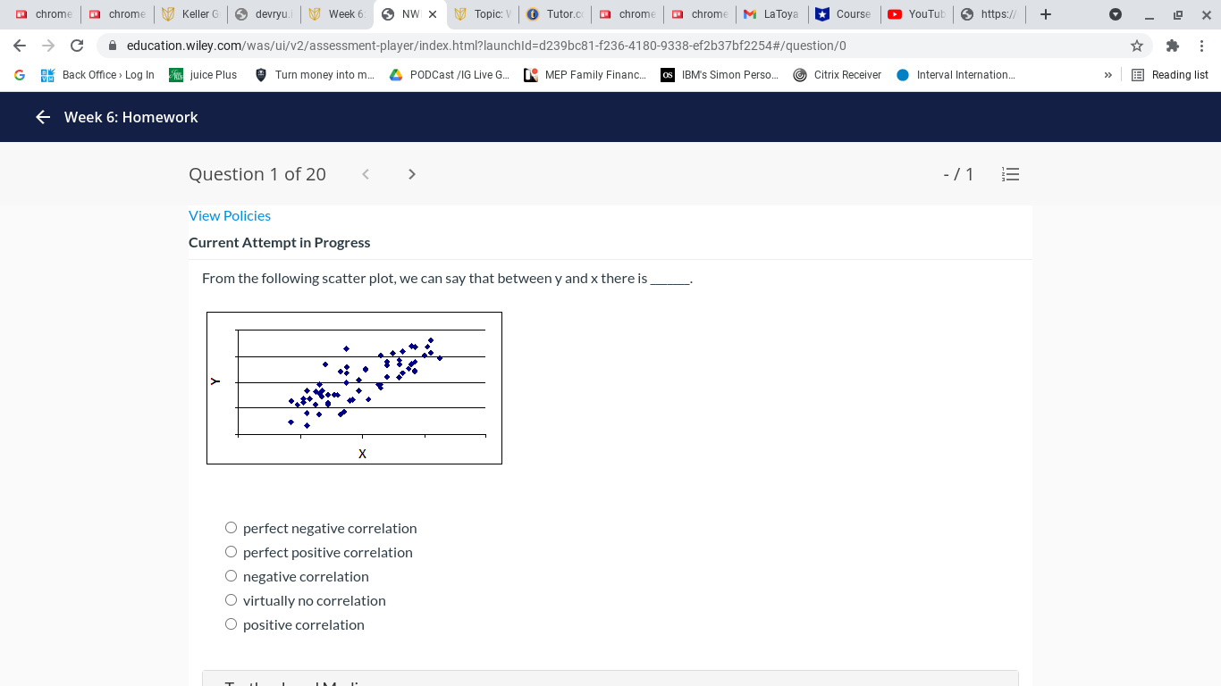Open the Chrome extensions puzzle icon

pyautogui.click(x=1173, y=46)
